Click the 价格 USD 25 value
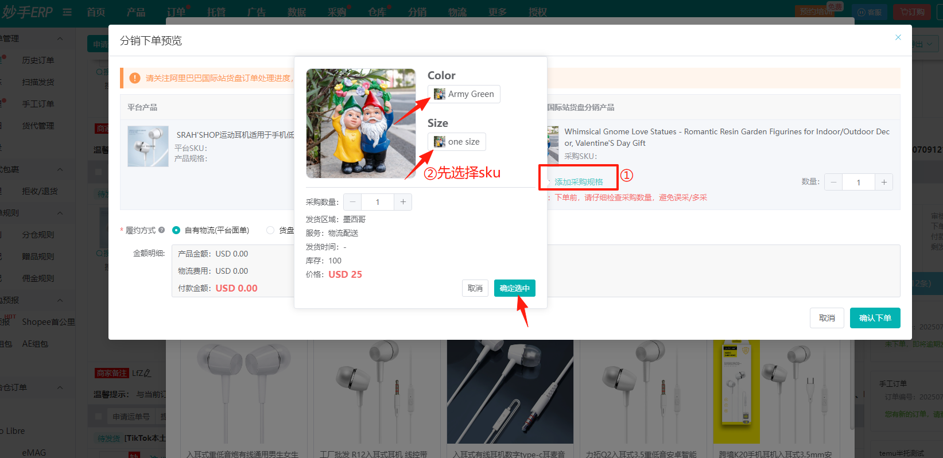Viewport: 943px width, 458px height. click(x=345, y=274)
